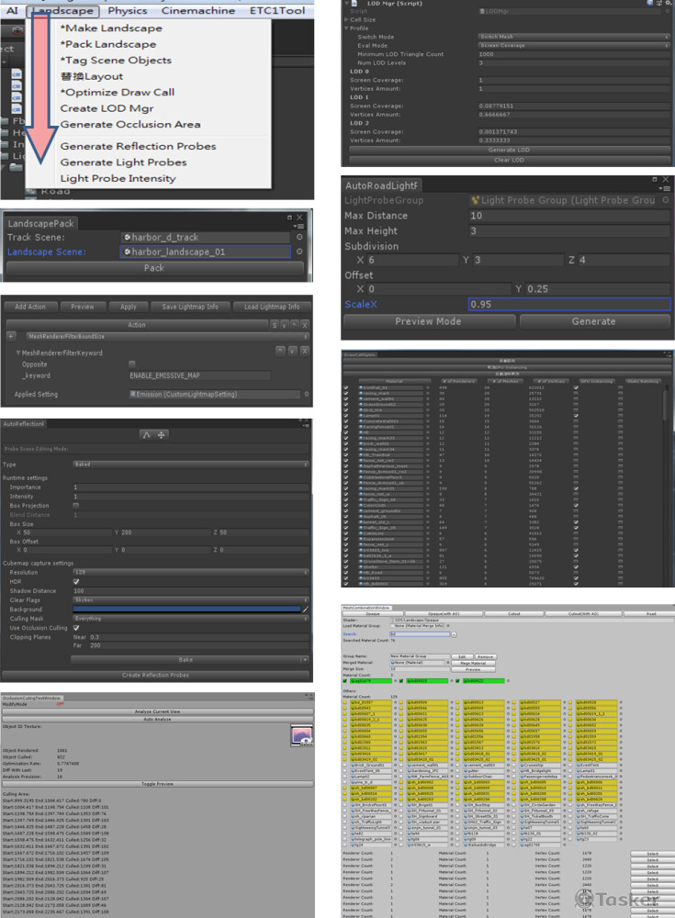Screen dimensions: 675x918
Task: Click plus icon beside MeshRendererFilterBoundSize
Action: tap(11, 337)
